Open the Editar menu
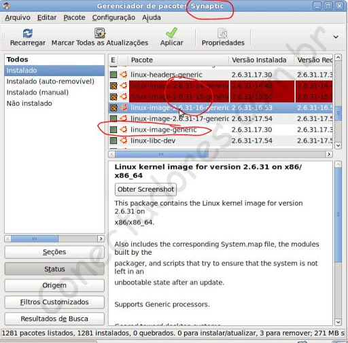Screen dimensions: 348x343 [47, 18]
